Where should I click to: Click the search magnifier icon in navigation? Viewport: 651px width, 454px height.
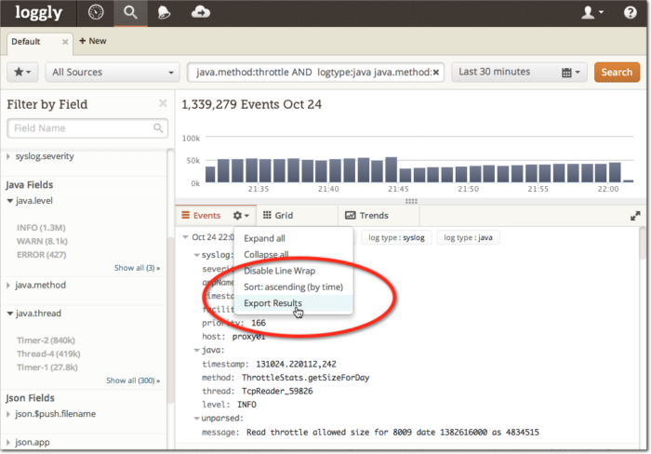click(x=131, y=12)
